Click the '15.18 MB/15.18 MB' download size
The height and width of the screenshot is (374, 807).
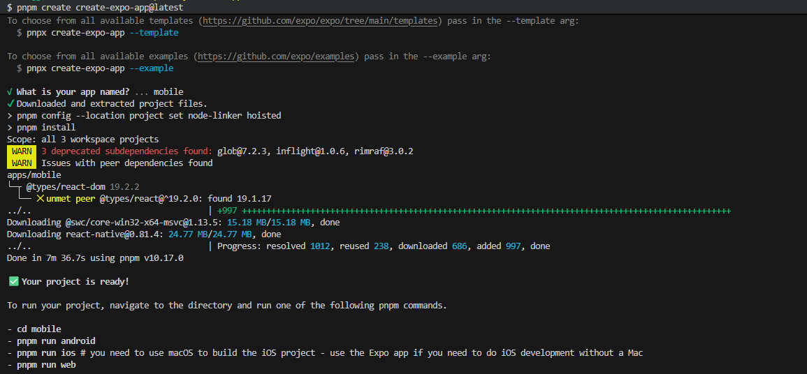click(x=269, y=222)
